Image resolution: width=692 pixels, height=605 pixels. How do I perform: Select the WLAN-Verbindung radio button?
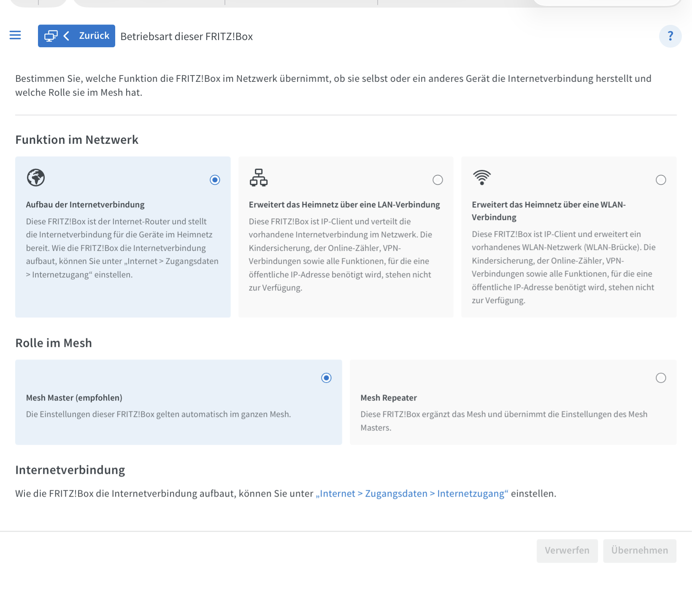[661, 180]
